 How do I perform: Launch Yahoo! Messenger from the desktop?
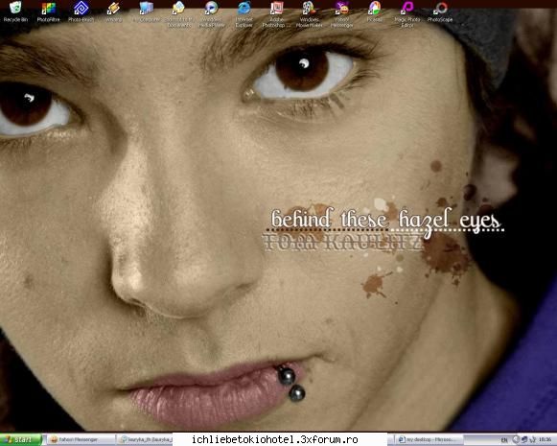click(341, 14)
